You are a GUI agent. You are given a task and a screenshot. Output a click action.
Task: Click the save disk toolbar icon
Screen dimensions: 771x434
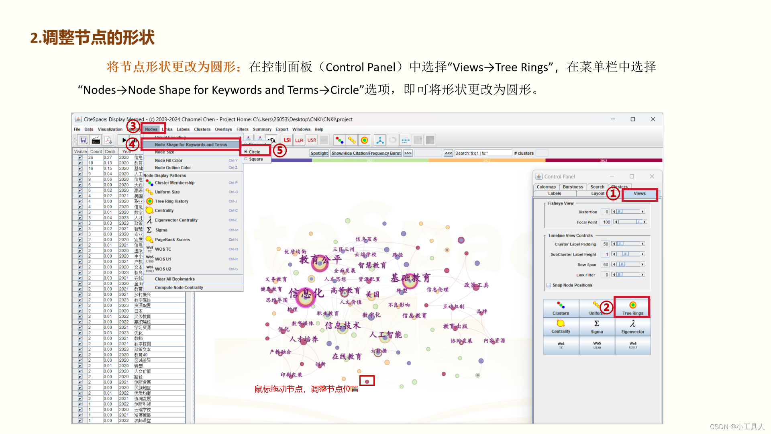pyautogui.click(x=83, y=140)
